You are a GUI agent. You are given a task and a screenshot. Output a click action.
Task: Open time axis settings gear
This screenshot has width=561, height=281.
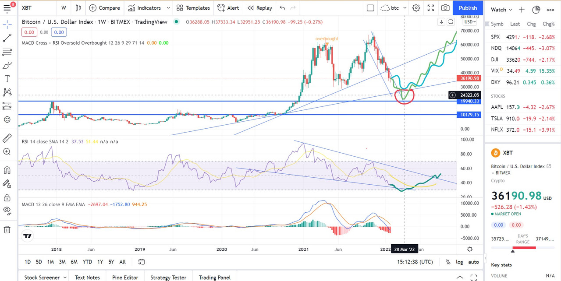click(x=470, y=249)
